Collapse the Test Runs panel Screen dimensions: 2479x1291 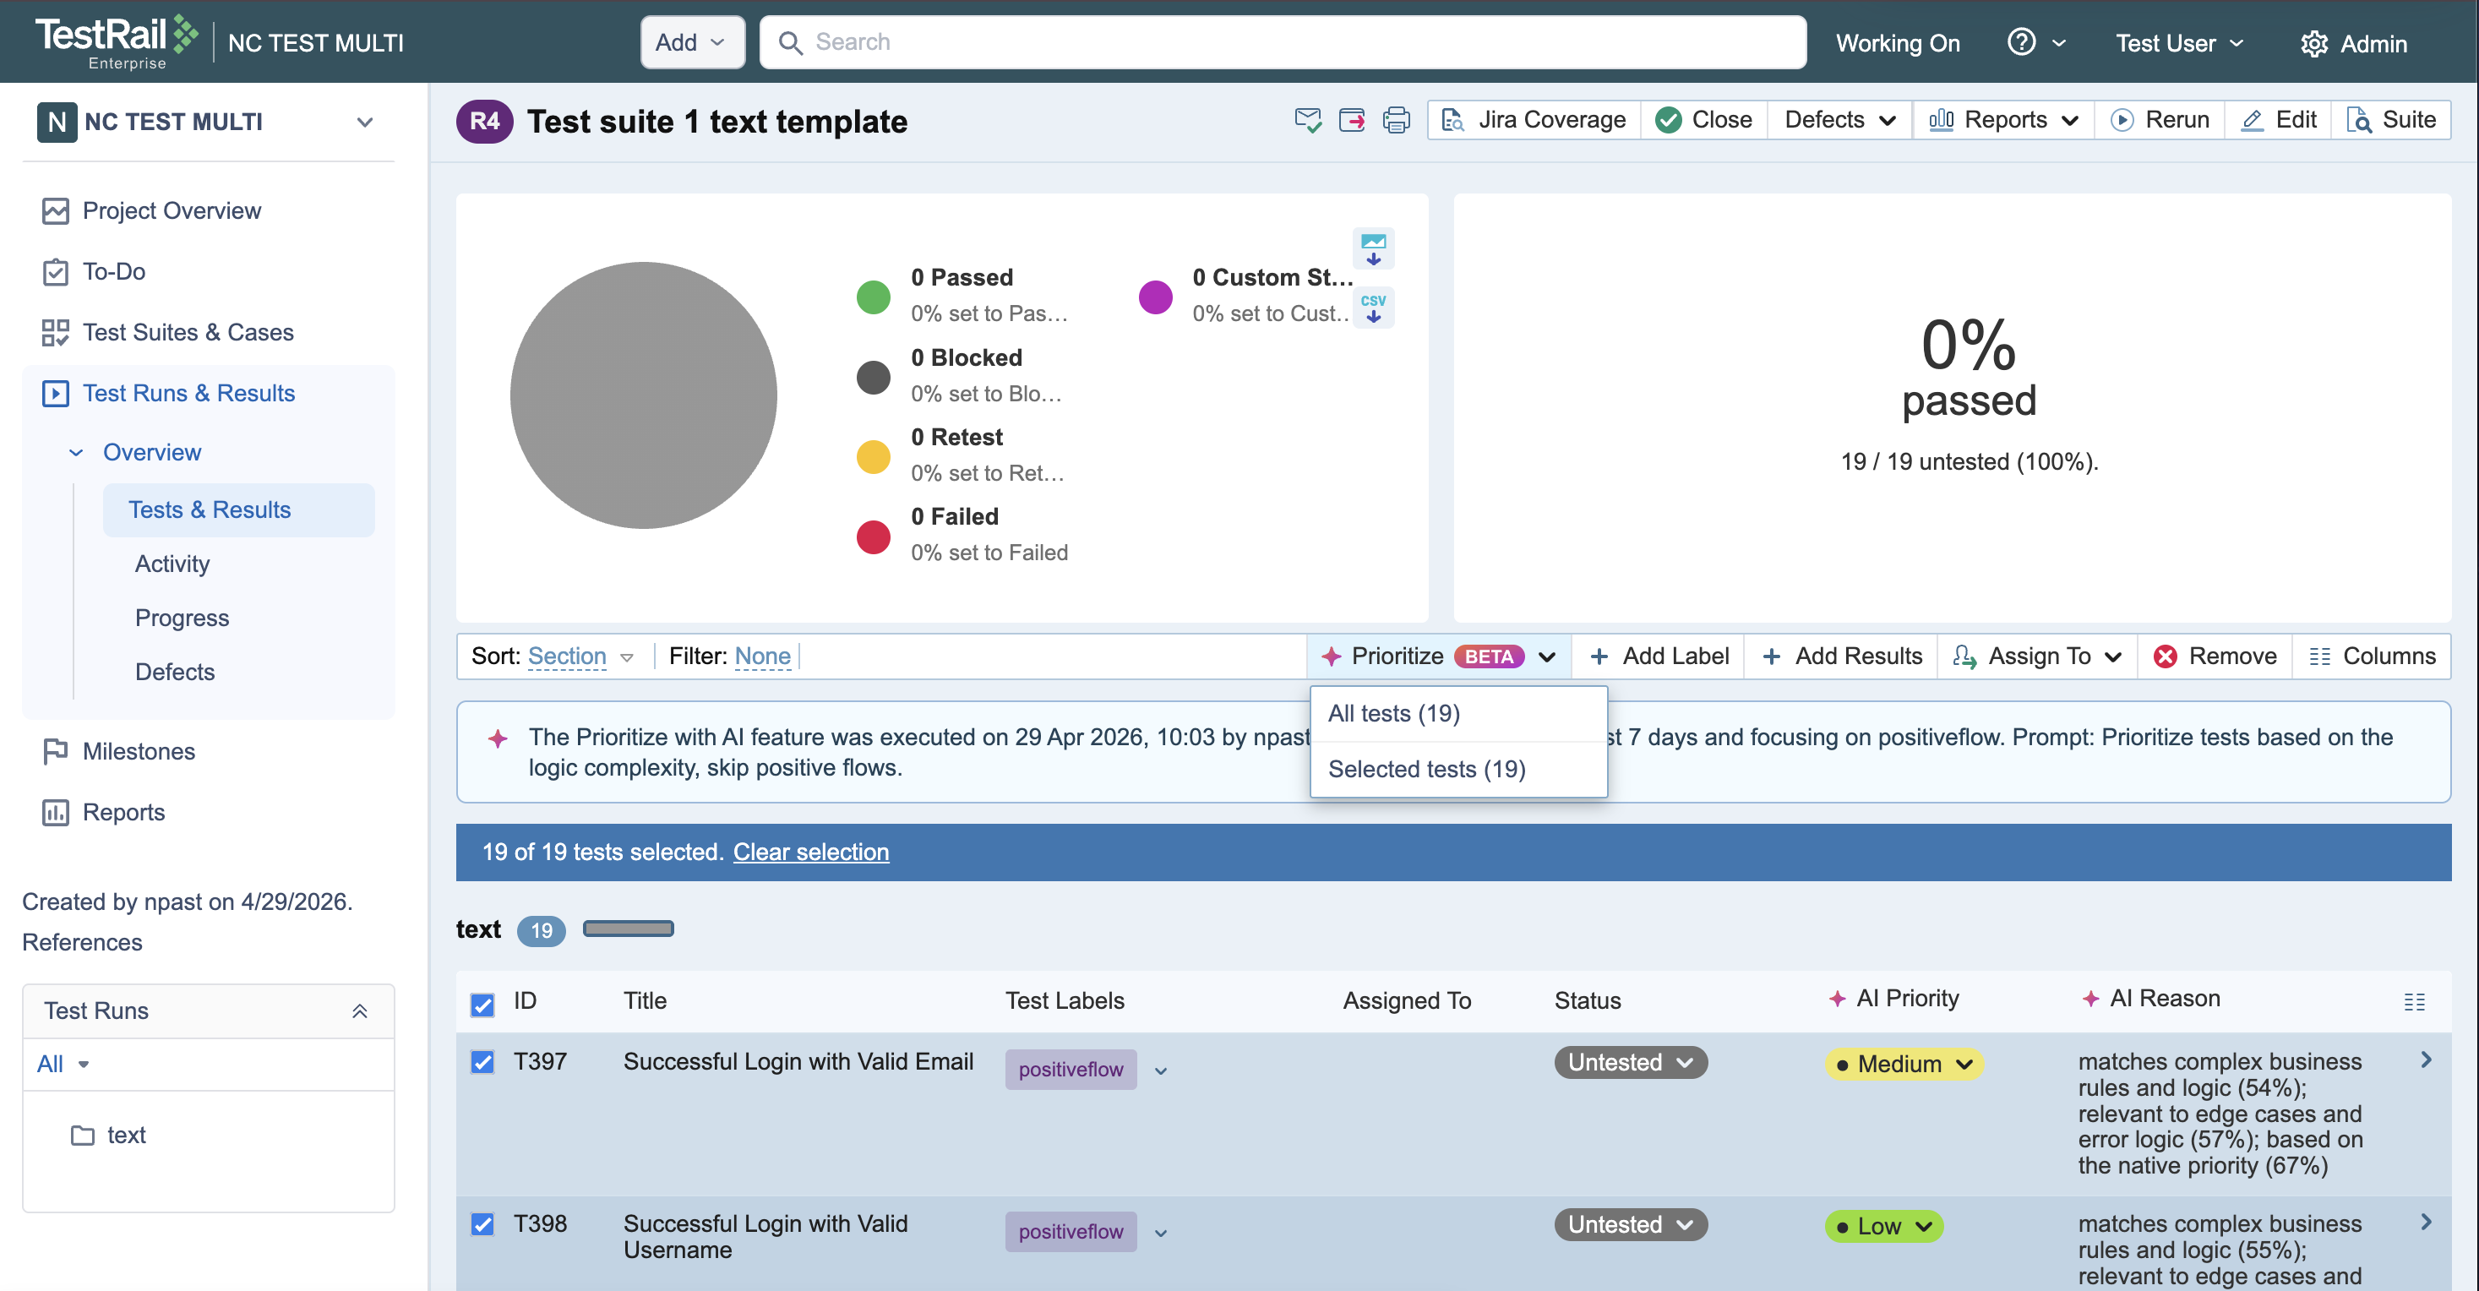click(x=359, y=1011)
